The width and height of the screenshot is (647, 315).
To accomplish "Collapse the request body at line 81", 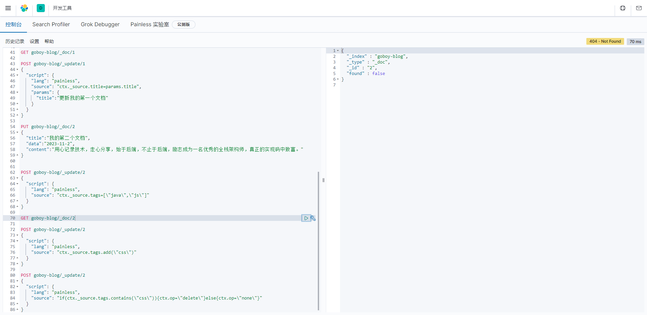I will tap(18, 281).
